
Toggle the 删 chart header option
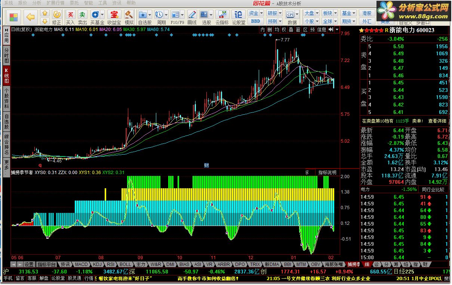click(x=270, y=29)
